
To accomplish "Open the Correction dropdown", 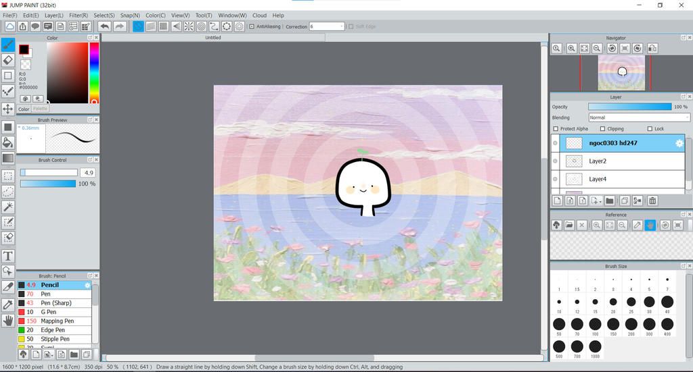I will (327, 26).
